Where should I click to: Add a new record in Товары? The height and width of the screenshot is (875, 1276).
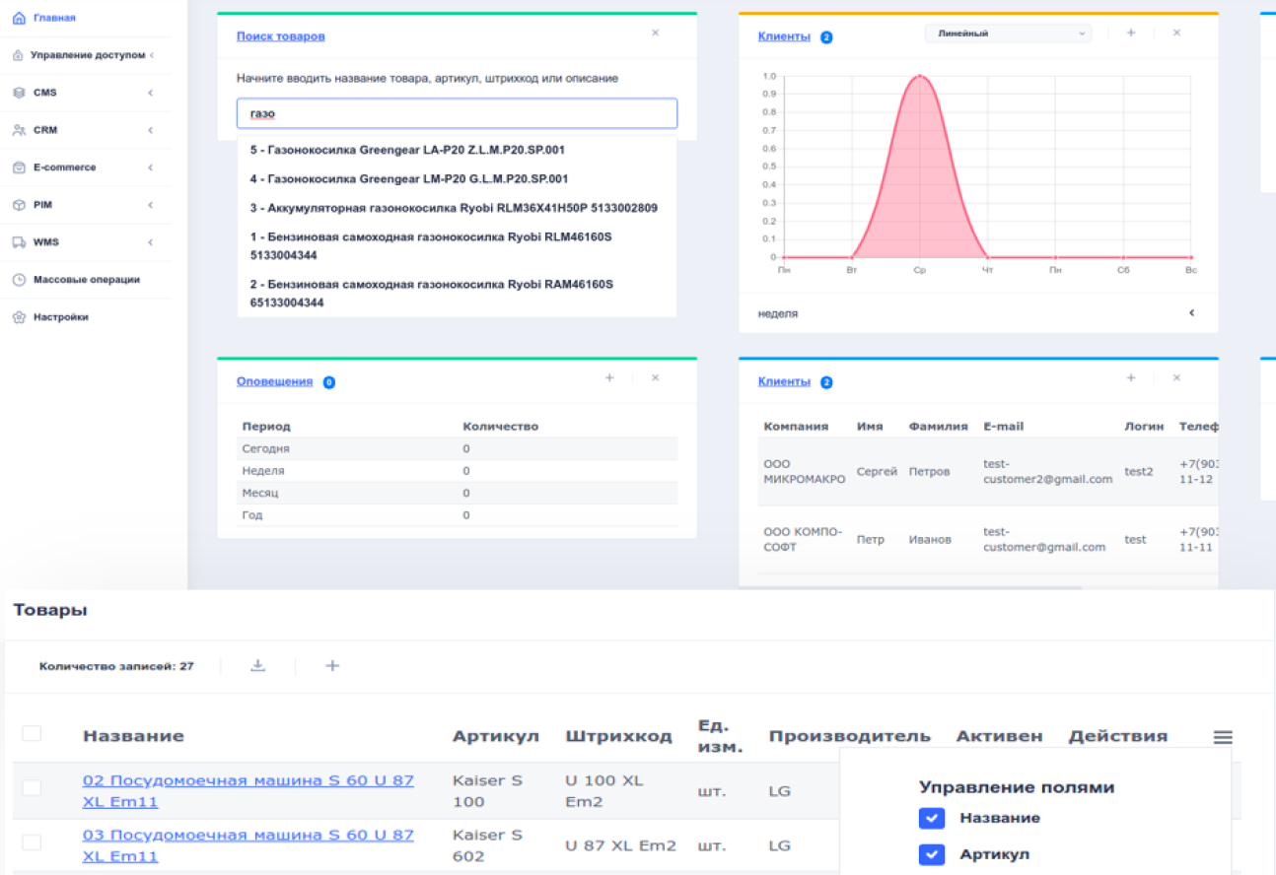[332, 666]
